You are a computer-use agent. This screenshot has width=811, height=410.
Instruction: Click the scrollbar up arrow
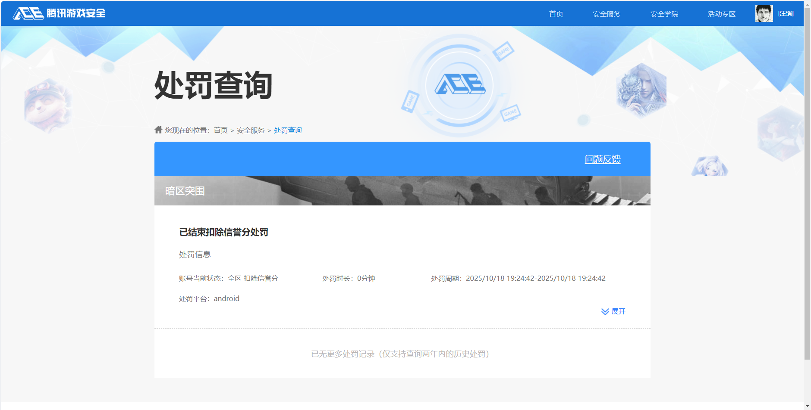807,4
